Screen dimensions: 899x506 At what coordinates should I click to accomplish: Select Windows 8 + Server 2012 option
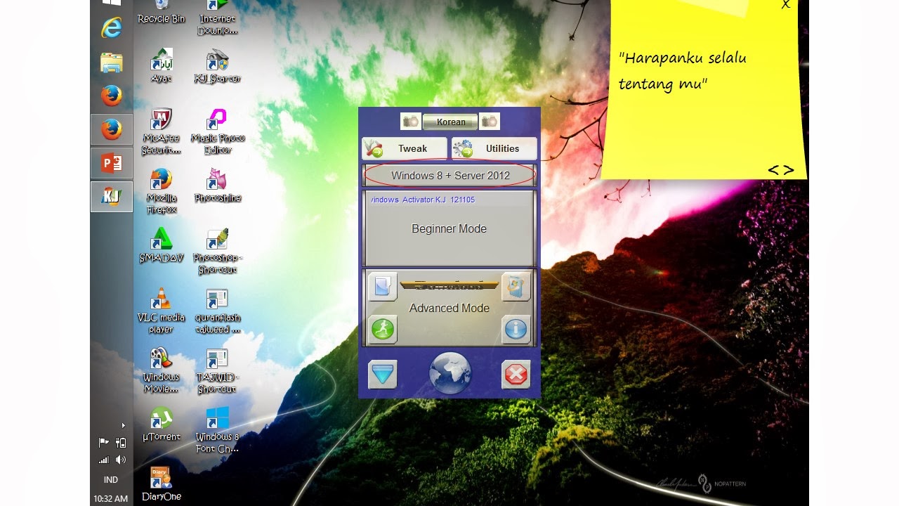click(x=450, y=176)
